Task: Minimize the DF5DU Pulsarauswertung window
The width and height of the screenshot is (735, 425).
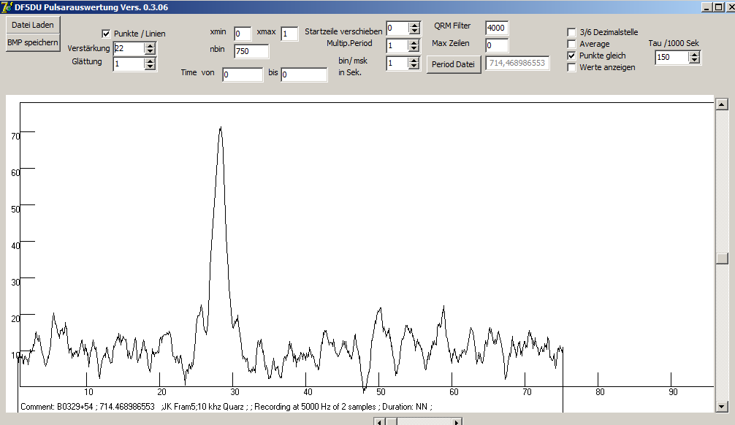Action: 707,7
